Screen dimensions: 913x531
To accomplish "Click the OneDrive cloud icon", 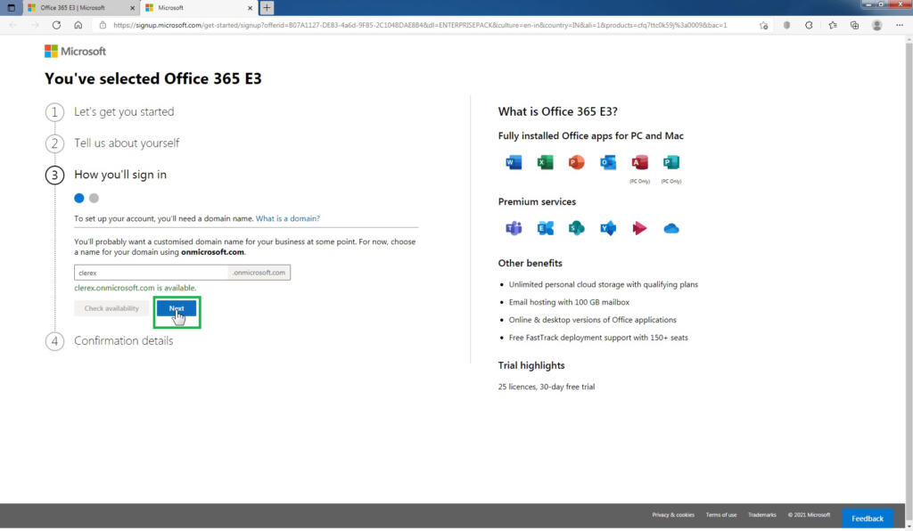I will [x=670, y=229].
